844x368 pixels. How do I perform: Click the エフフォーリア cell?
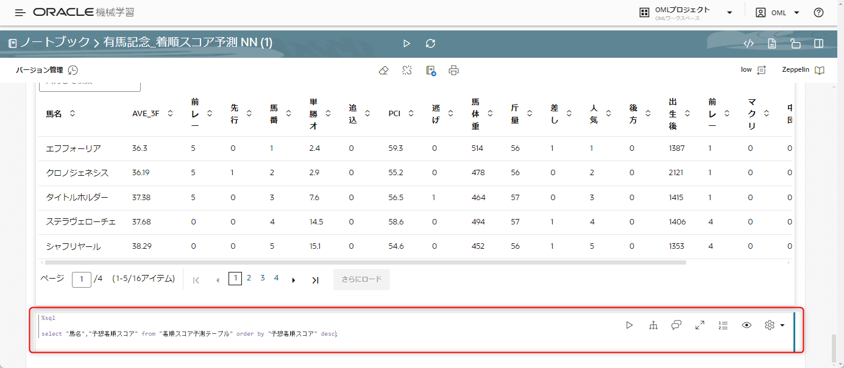[74, 148]
